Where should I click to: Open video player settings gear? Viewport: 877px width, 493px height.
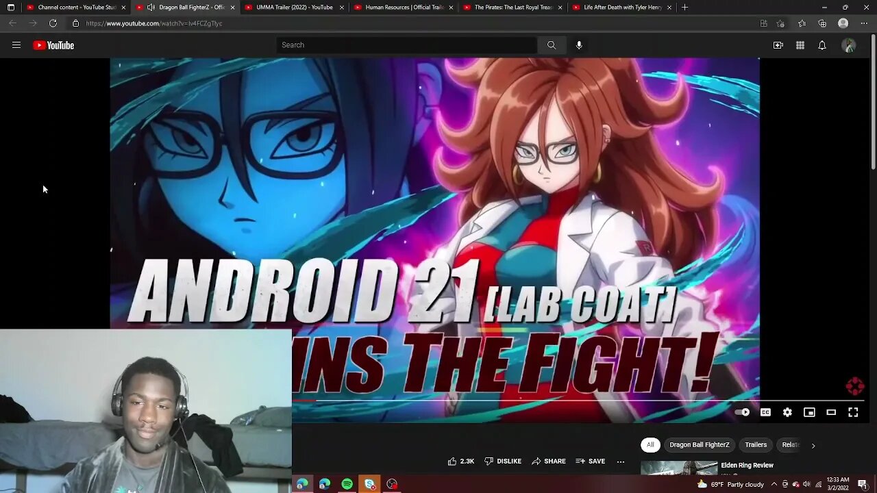click(x=787, y=412)
